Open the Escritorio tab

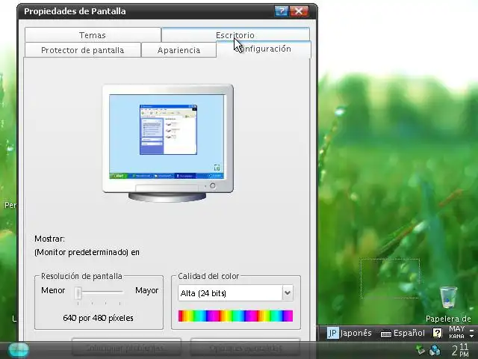tap(235, 35)
